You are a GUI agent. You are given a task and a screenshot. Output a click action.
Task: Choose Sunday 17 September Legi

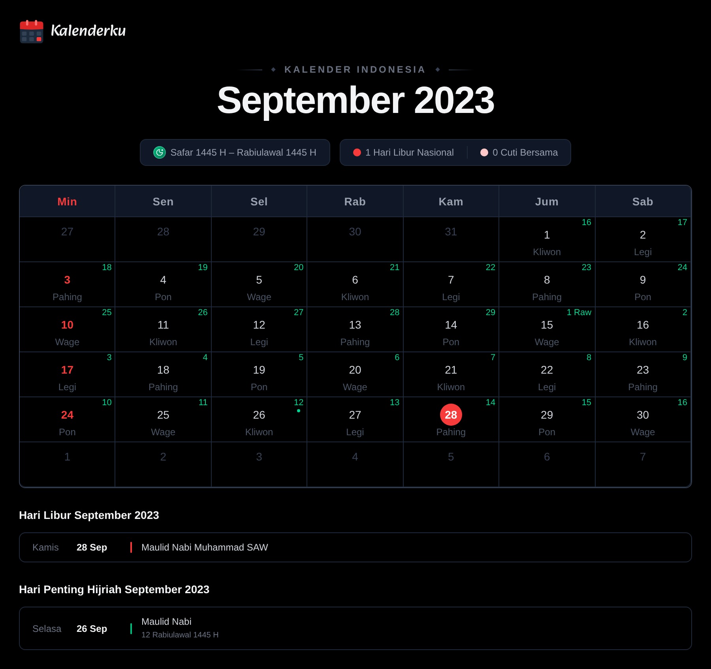click(67, 374)
